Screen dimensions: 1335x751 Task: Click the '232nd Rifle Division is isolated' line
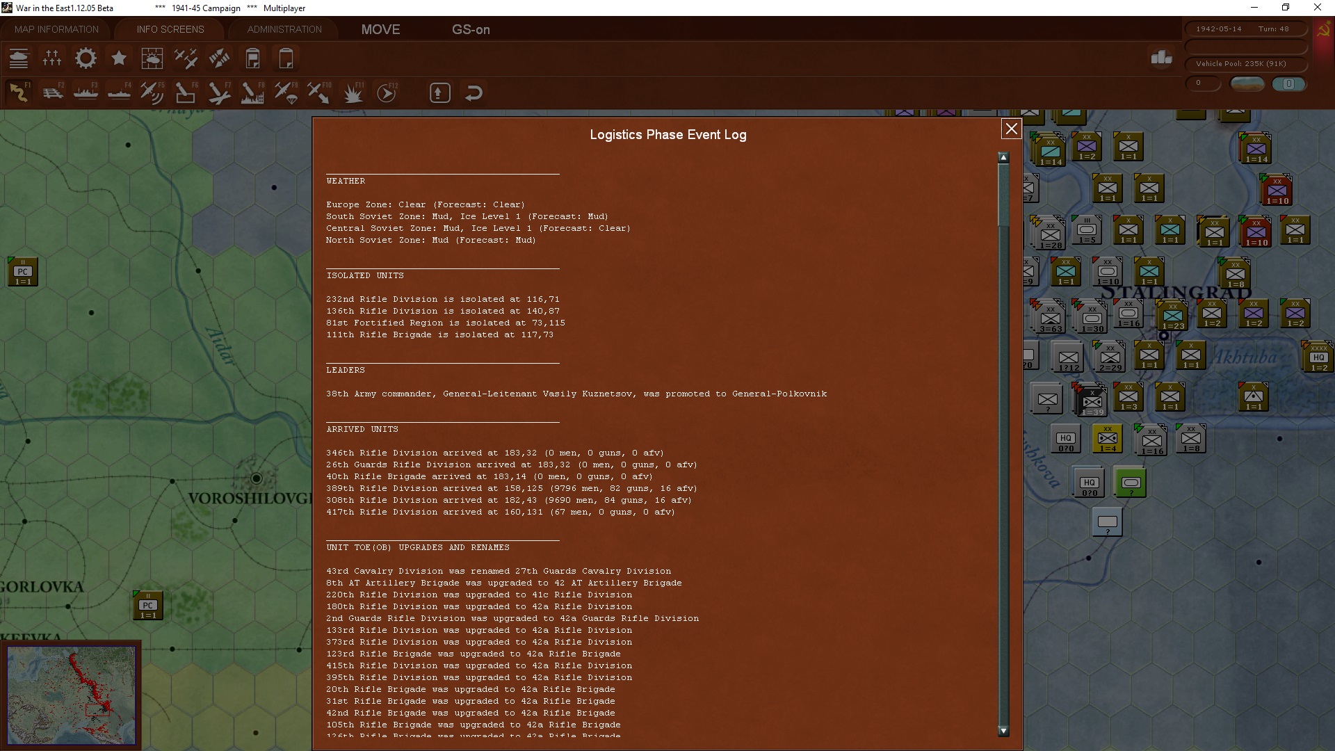(442, 299)
